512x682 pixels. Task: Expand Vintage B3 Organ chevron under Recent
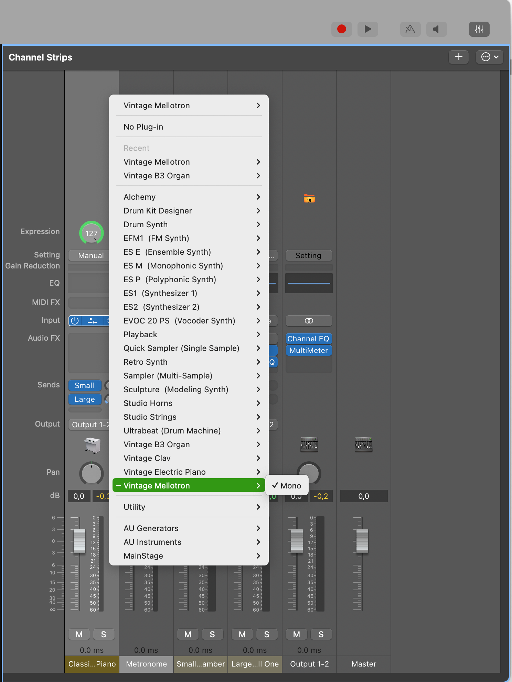[258, 176]
